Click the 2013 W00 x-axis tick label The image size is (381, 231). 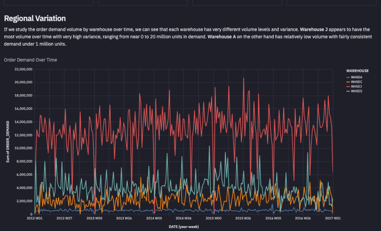pos(94,218)
